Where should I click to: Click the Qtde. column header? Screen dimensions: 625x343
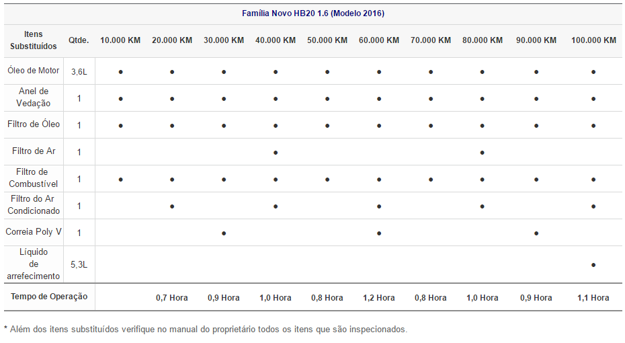(x=79, y=40)
